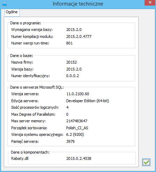Click the run-time version value 801

[x=69, y=43]
